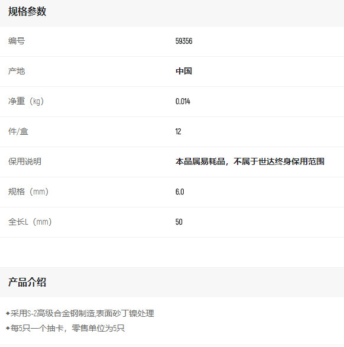
Task: Click the specification value 6.0
Action: tap(180, 192)
